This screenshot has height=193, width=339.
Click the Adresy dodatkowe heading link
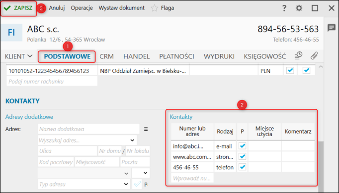tap(29, 117)
